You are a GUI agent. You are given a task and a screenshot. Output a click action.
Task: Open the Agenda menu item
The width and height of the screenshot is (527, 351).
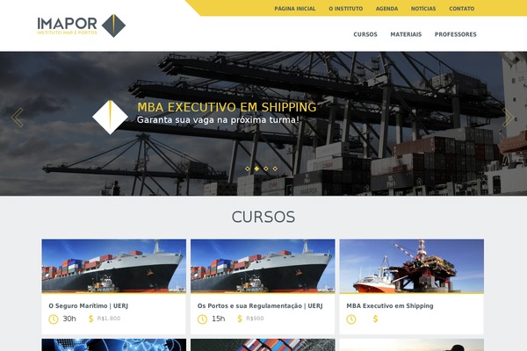click(386, 9)
